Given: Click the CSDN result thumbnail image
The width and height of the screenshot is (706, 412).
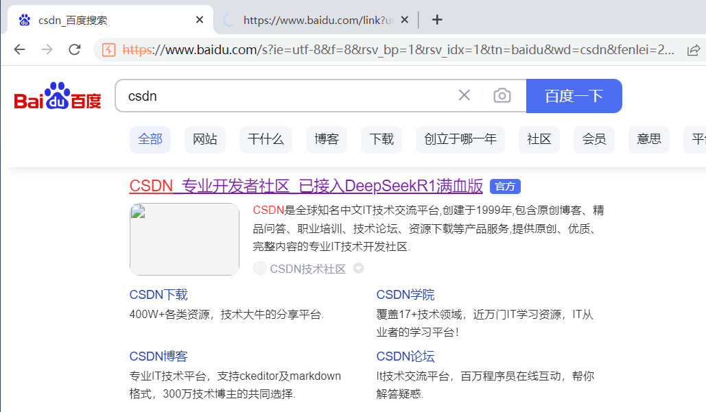Looking at the screenshot, I should tap(184, 239).
